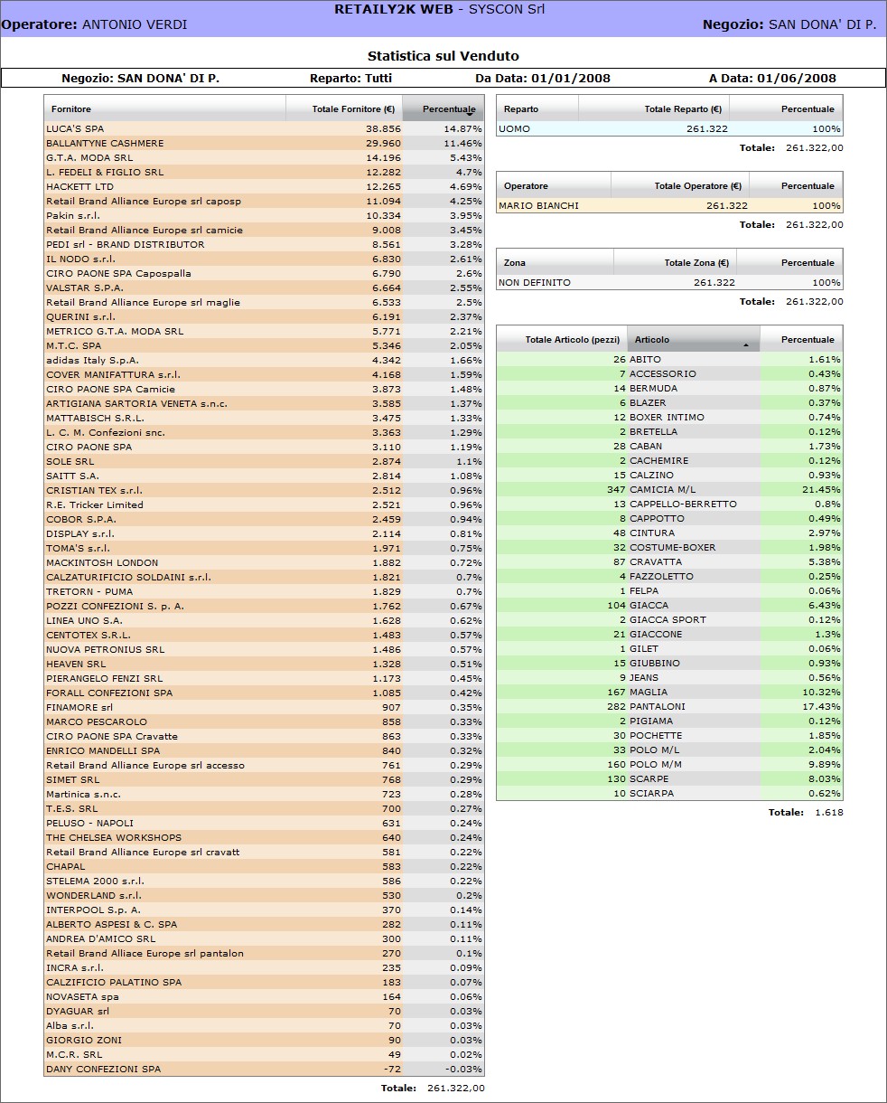The image size is (887, 1103).
Task: Click the Zona column header
Action: 555,262
